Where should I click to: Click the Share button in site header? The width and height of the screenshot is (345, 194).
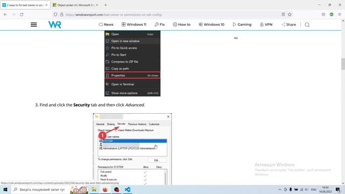tap(289, 24)
